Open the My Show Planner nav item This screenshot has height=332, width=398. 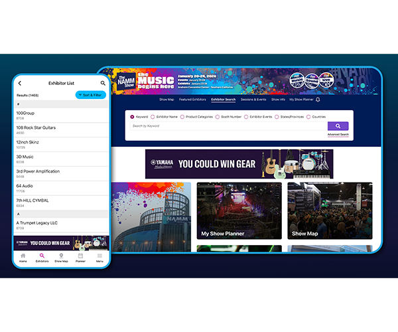[x=301, y=100]
